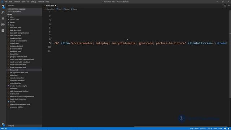Open the Source Control view
231x130 pixels.
(3, 18)
